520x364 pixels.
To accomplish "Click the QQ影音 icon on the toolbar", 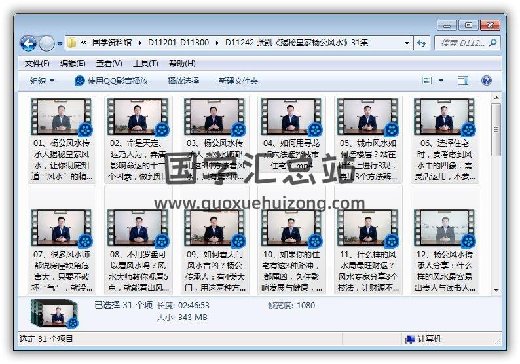I will [x=80, y=81].
